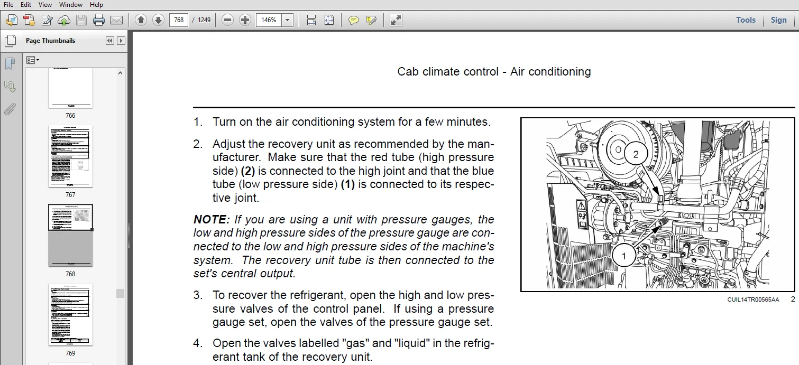Add a sticky note comment
Viewport: 799px width, 365px height.
point(354,20)
